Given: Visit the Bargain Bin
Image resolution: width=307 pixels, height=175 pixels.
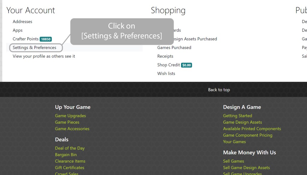Looking at the screenshot, I should tap(66, 155).
